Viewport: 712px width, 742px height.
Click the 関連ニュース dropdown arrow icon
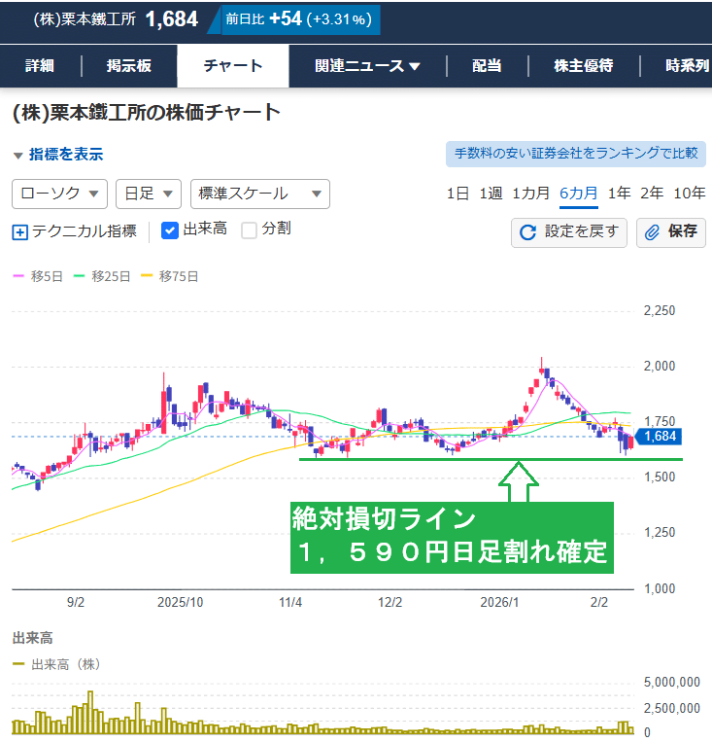coord(415,67)
